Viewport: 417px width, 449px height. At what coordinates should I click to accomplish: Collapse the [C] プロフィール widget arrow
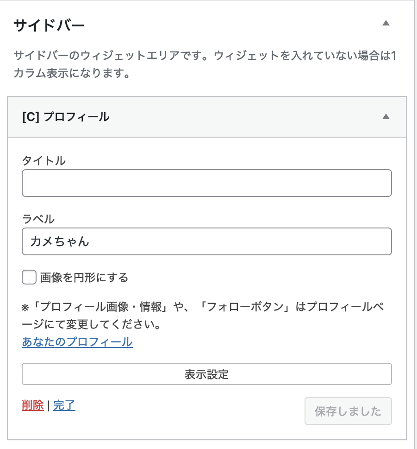[x=386, y=117]
